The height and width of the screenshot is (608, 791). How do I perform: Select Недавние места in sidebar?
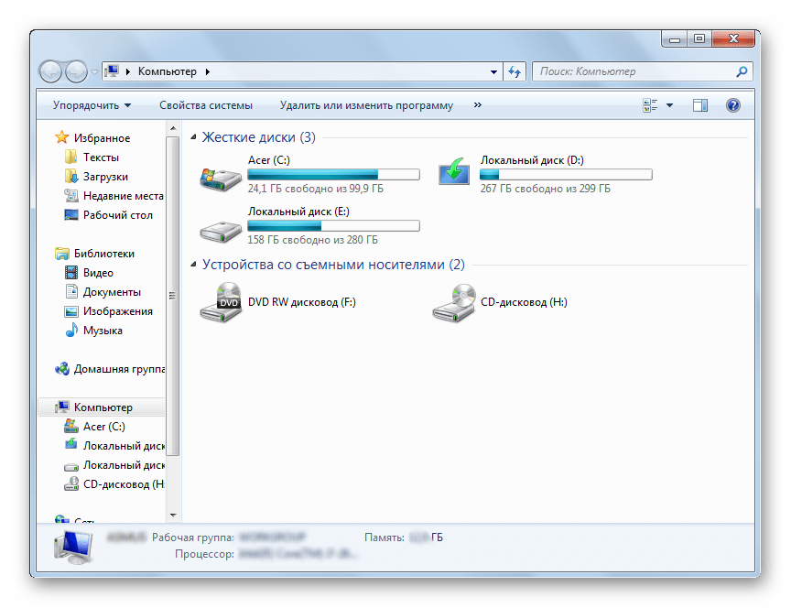click(x=123, y=196)
